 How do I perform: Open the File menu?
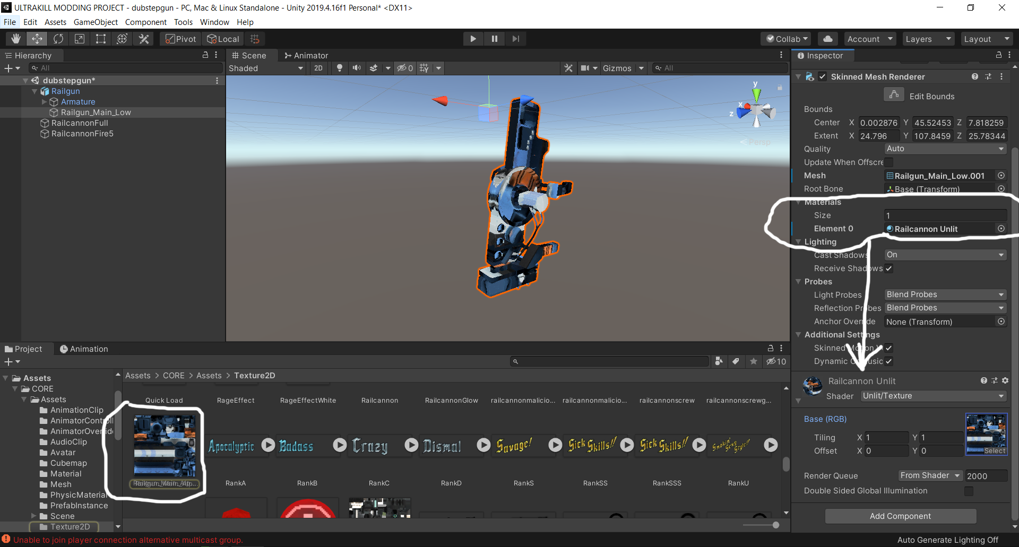tap(10, 22)
